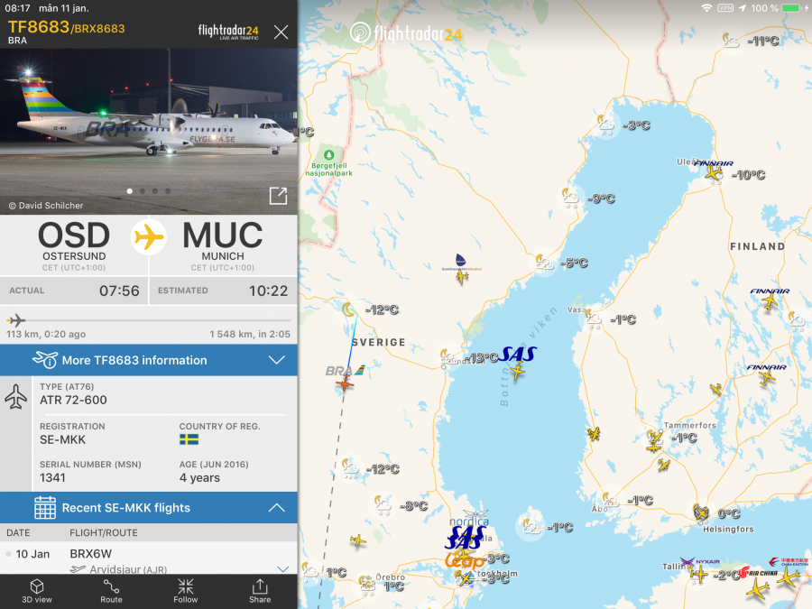Tap the Air China aircraft icon
This screenshot has height=609, width=812.
(x=759, y=588)
